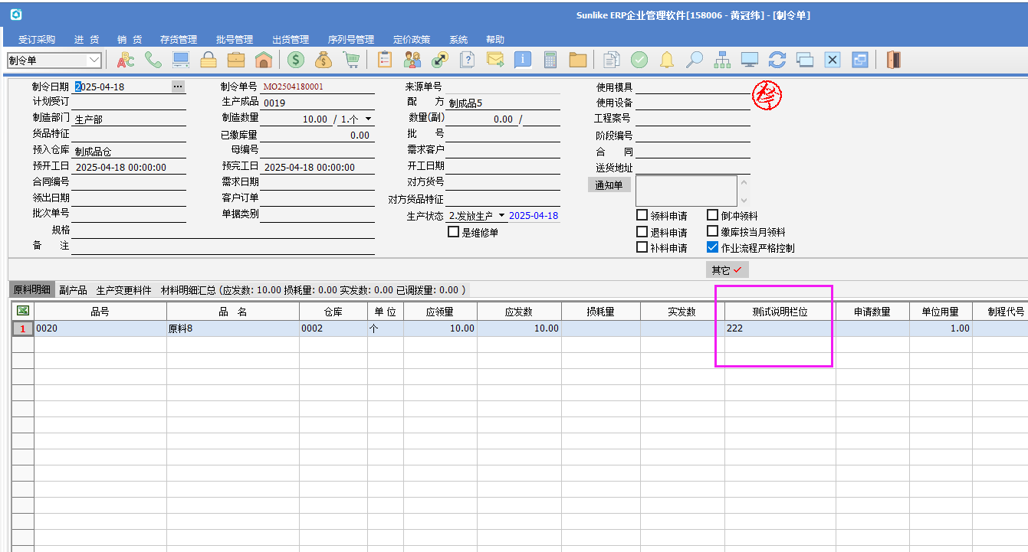Expand the 生产状态 dropdown
The width and height of the screenshot is (1028, 552).
click(501, 216)
